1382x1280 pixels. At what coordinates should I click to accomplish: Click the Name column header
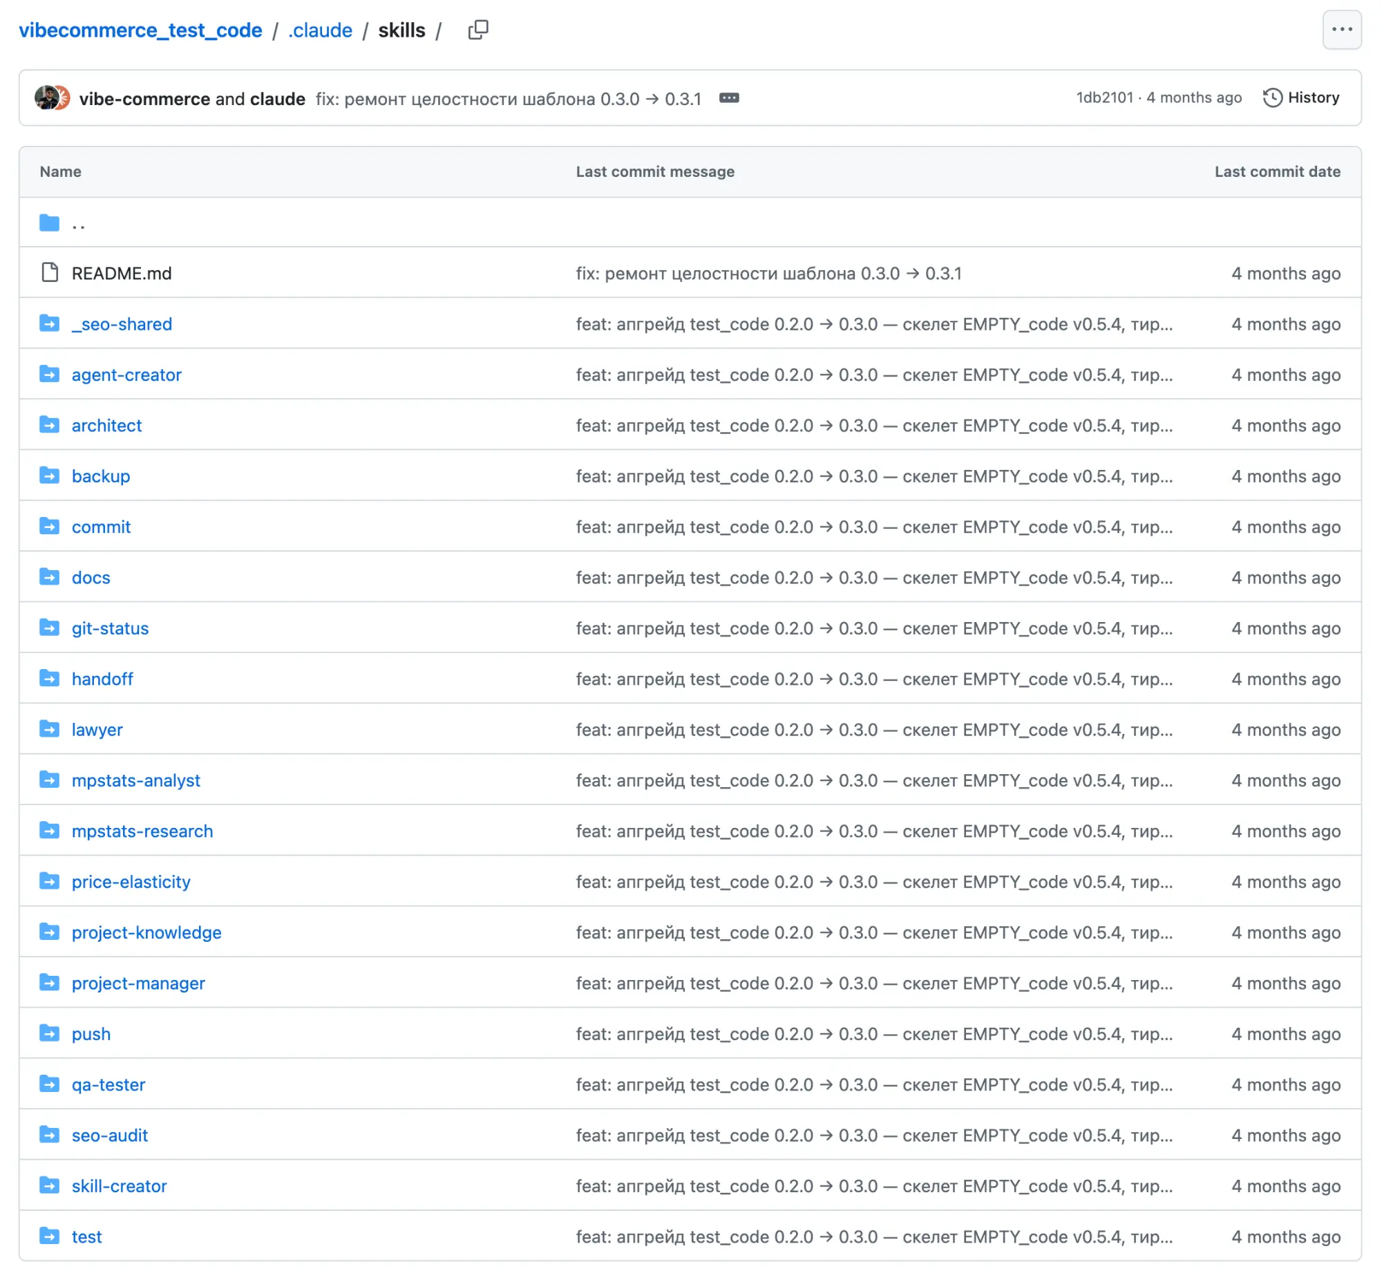(60, 172)
